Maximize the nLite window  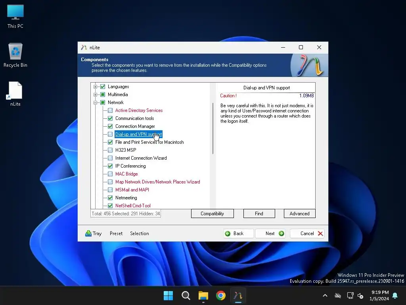tap(301, 47)
